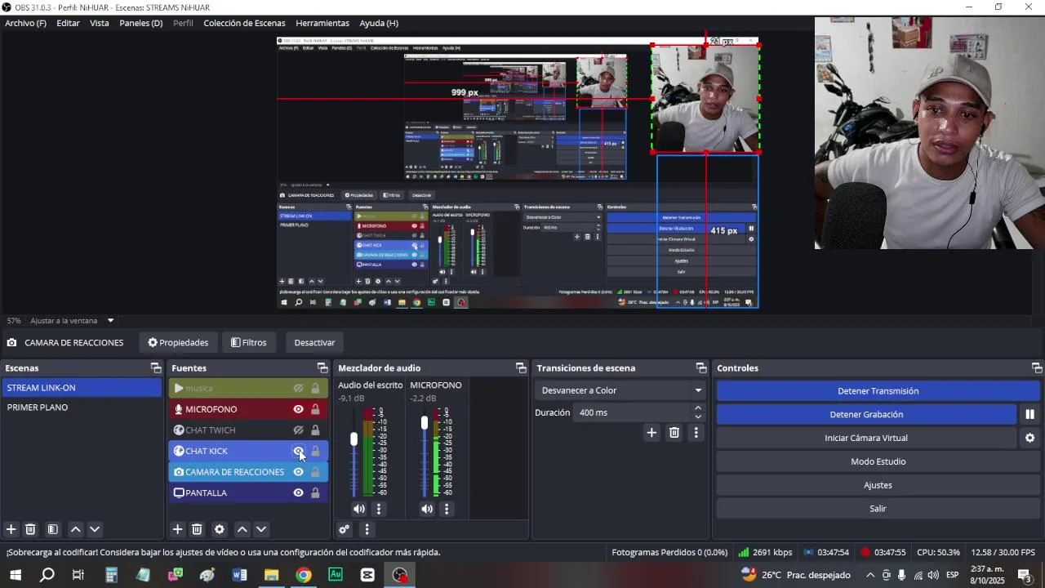Open the Vista menu
1045x588 pixels.
coord(100,23)
